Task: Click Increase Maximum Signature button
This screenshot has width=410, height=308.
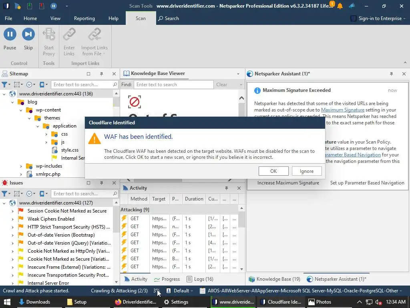Action: tap(288, 183)
